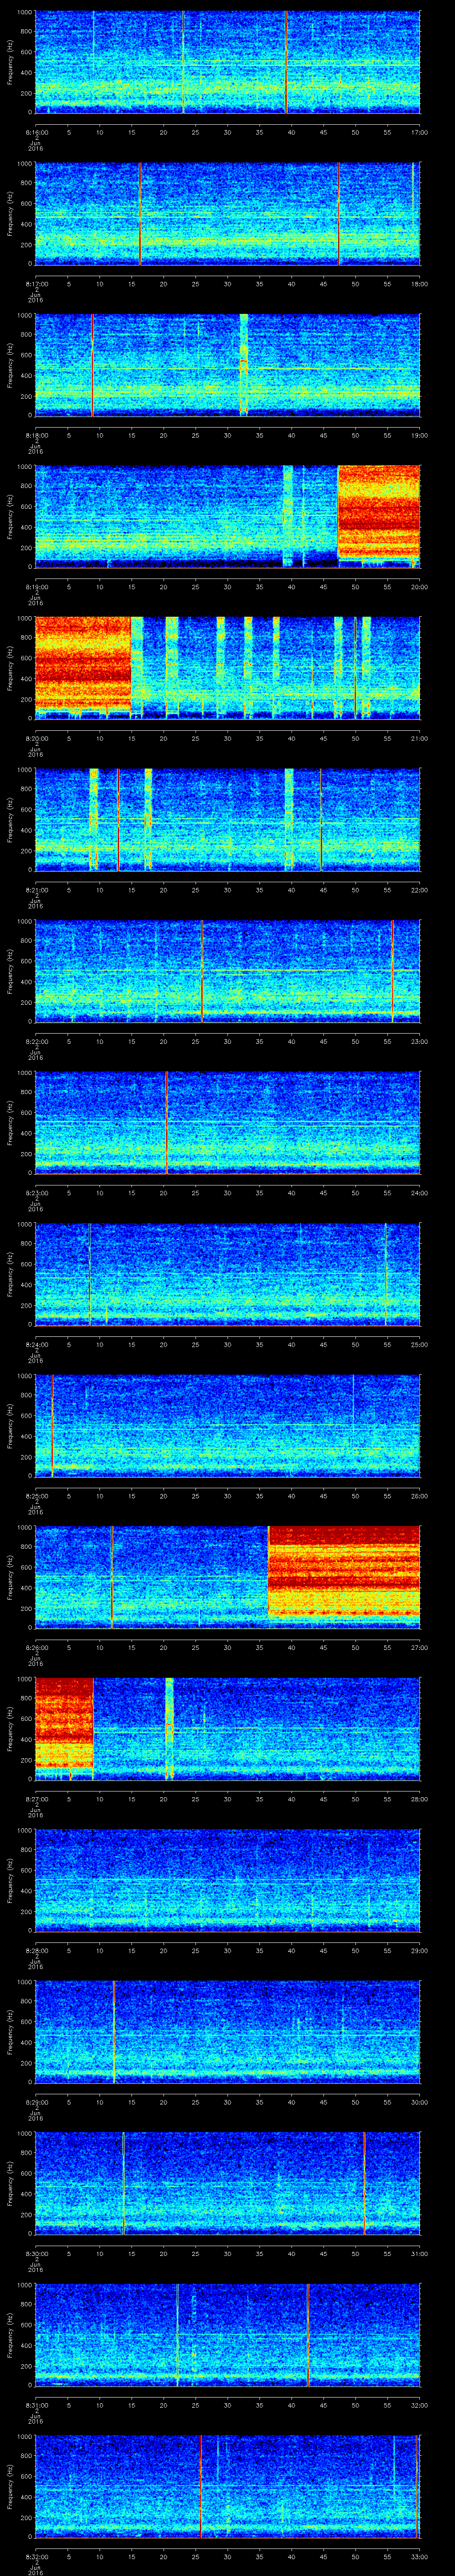Select the red line near 43 s in the 8:31:00 spectrogram
This screenshot has width=455, height=2576.
(x=308, y=2334)
